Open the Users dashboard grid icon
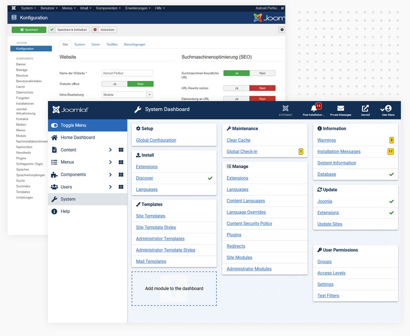 click(121, 186)
